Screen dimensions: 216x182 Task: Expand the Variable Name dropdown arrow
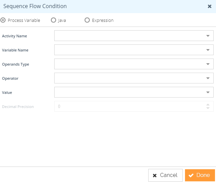pos(208,50)
